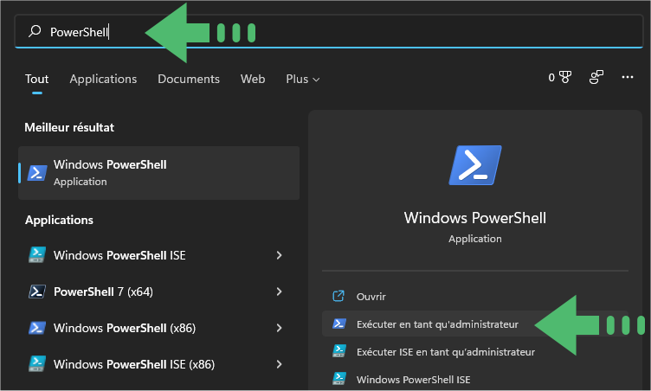Click icon beside Exécuter ISE en tant qu'administrateur
651x391 pixels.
[x=339, y=351]
